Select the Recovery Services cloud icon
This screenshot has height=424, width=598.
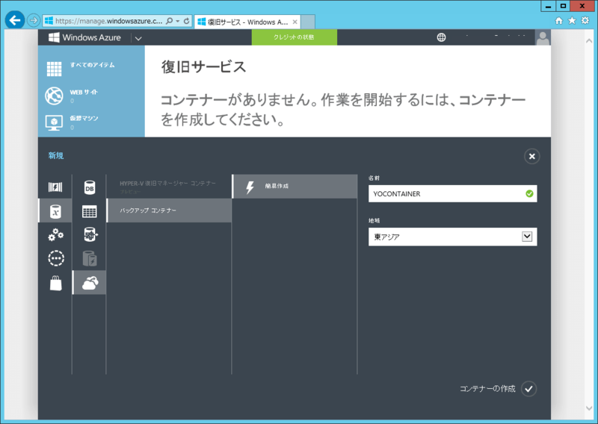pos(89,283)
